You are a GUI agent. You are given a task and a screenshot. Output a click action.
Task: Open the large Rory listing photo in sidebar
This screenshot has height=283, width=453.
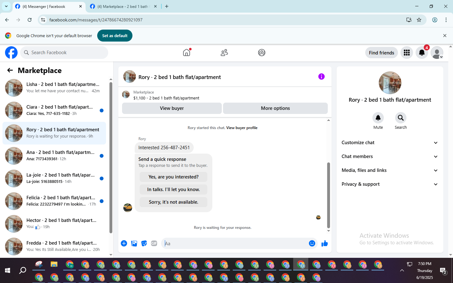coord(390,83)
